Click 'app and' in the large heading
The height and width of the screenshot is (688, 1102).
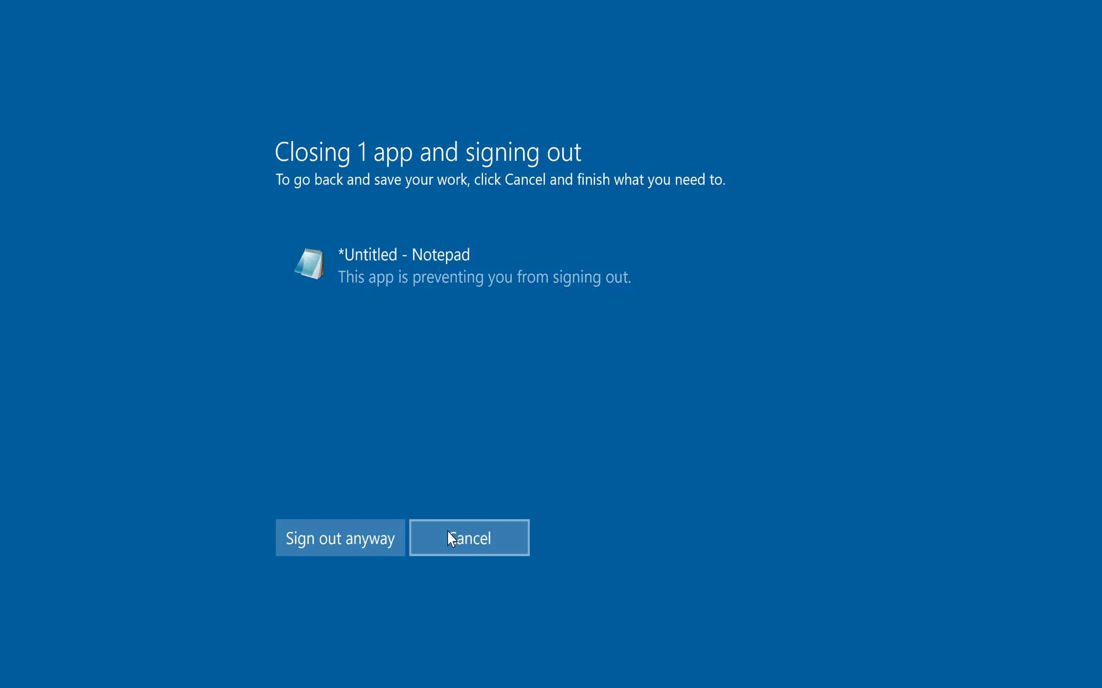tap(415, 152)
